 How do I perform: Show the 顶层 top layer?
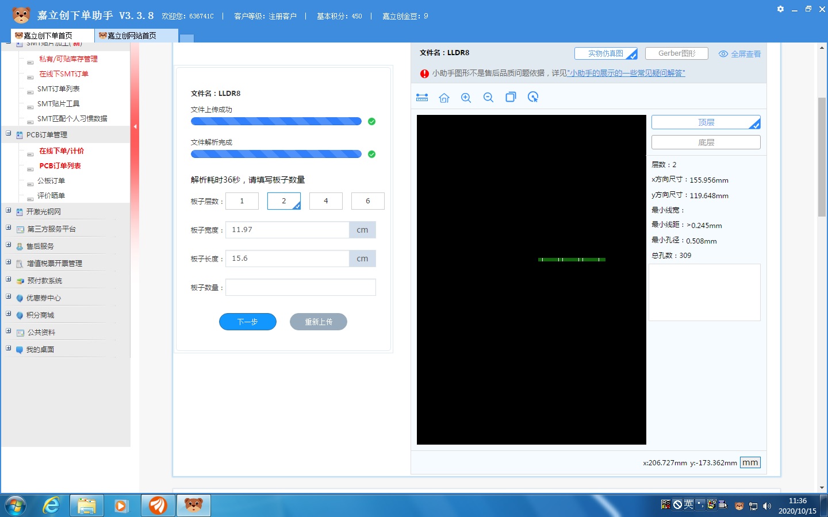pyautogui.click(x=706, y=122)
